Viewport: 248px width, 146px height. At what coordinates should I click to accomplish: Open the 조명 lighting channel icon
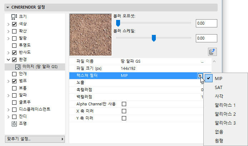coord(14,124)
